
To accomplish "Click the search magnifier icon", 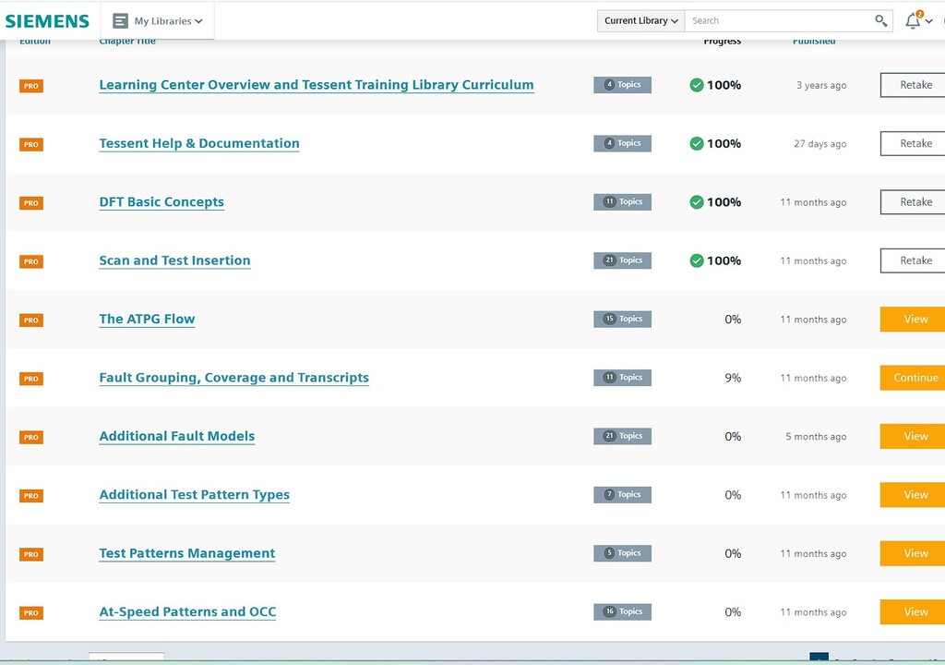I will pos(881,20).
